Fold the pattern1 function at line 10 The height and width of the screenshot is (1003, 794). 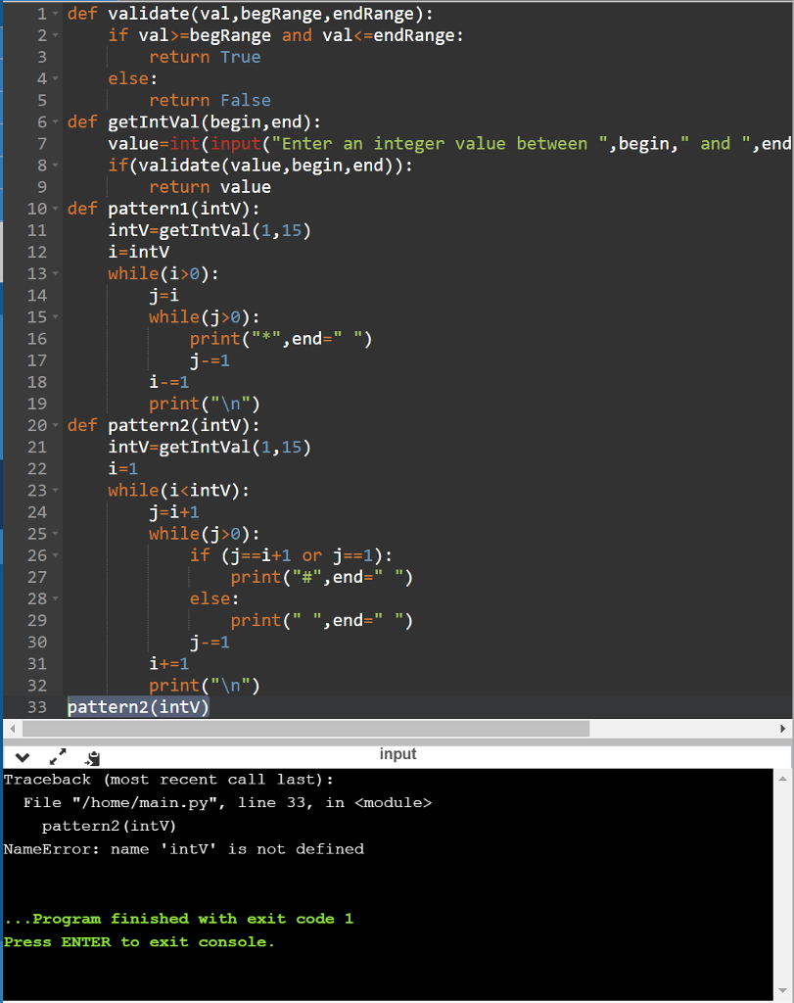pyautogui.click(x=56, y=209)
